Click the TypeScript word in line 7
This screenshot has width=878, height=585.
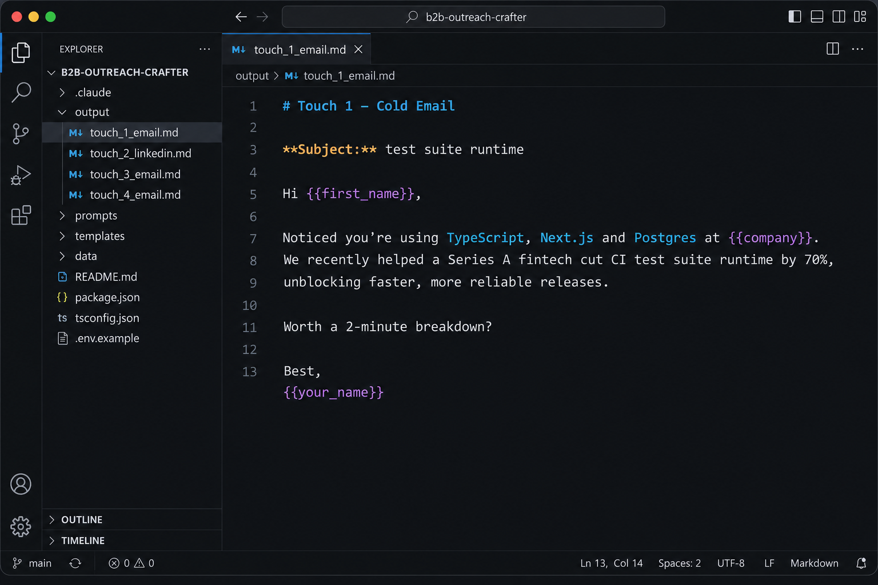[485, 238]
